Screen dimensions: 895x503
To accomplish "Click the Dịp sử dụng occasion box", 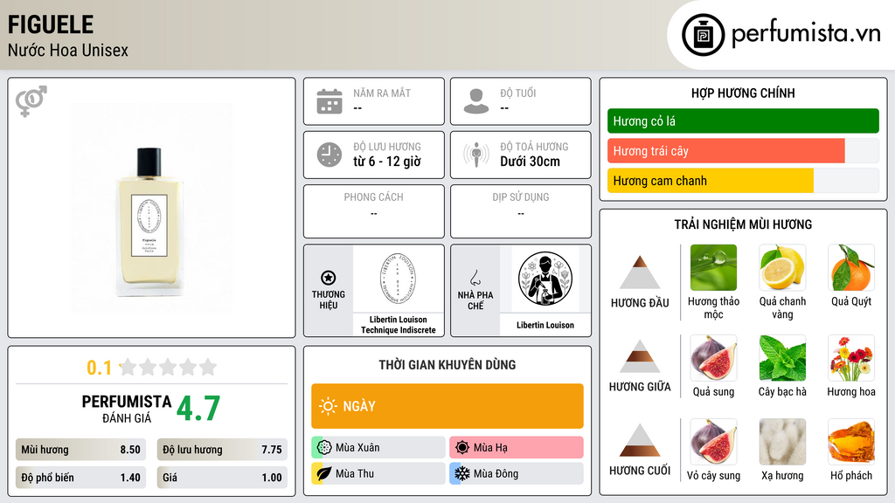I will tap(521, 211).
